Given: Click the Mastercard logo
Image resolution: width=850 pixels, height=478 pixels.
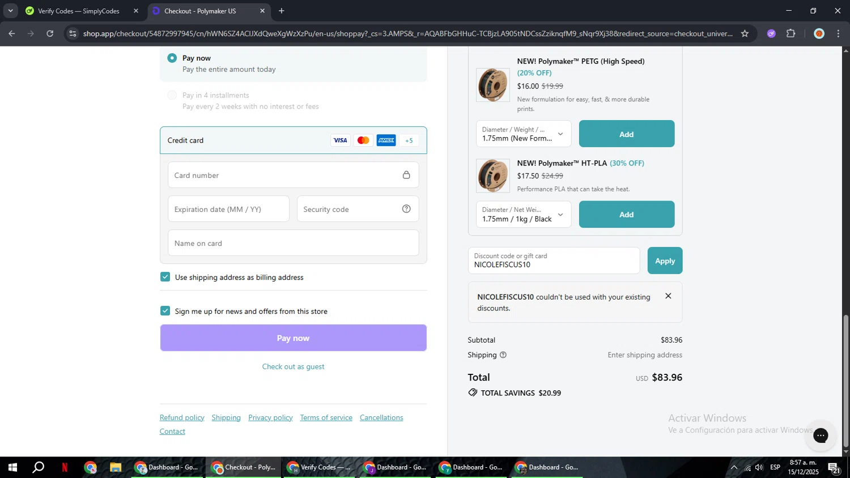Looking at the screenshot, I should 363,140.
